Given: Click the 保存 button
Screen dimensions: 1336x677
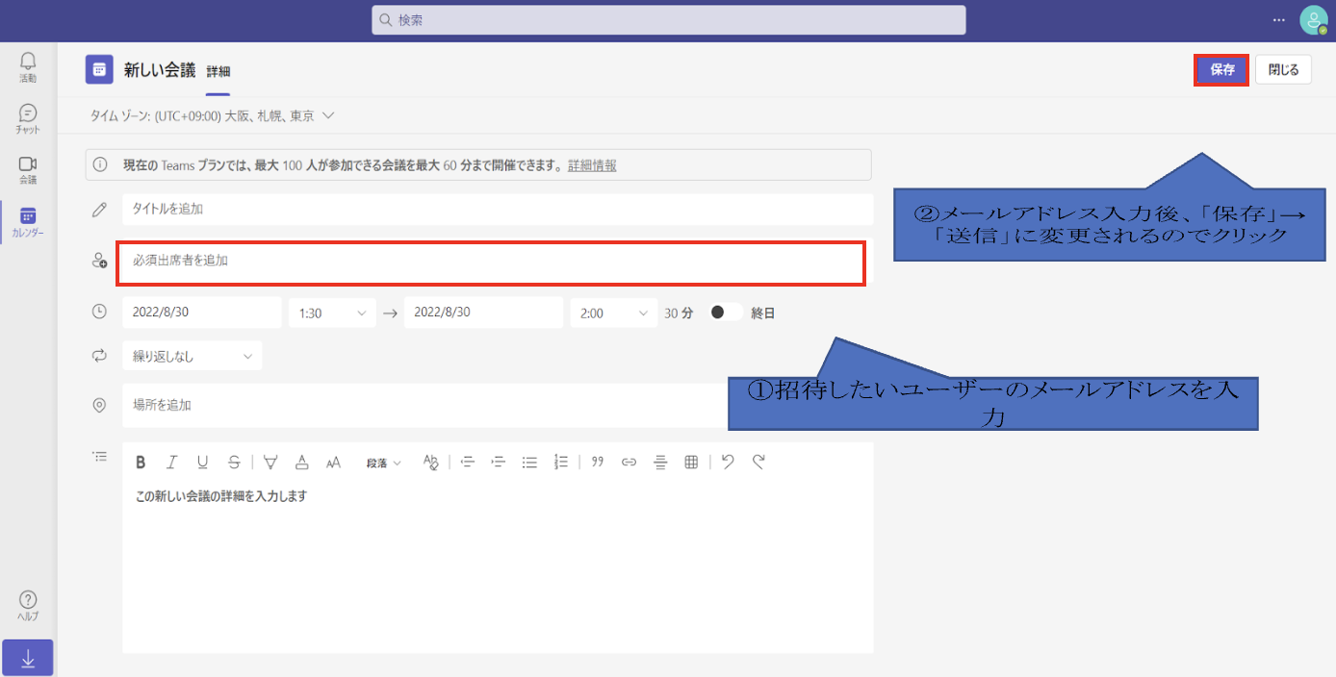Looking at the screenshot, I should coord(1221,70).
